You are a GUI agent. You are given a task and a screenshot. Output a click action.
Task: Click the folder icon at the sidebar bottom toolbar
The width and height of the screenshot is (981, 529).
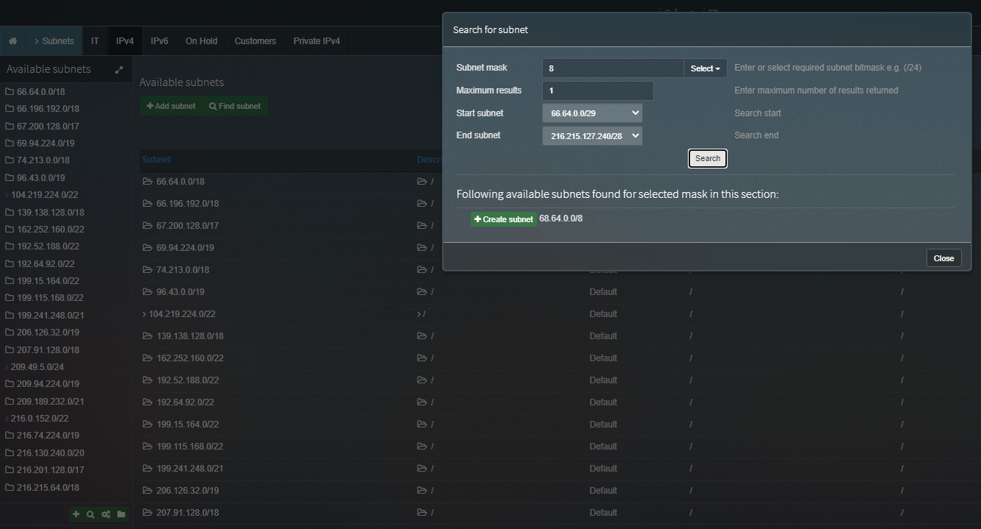point(121,514)
